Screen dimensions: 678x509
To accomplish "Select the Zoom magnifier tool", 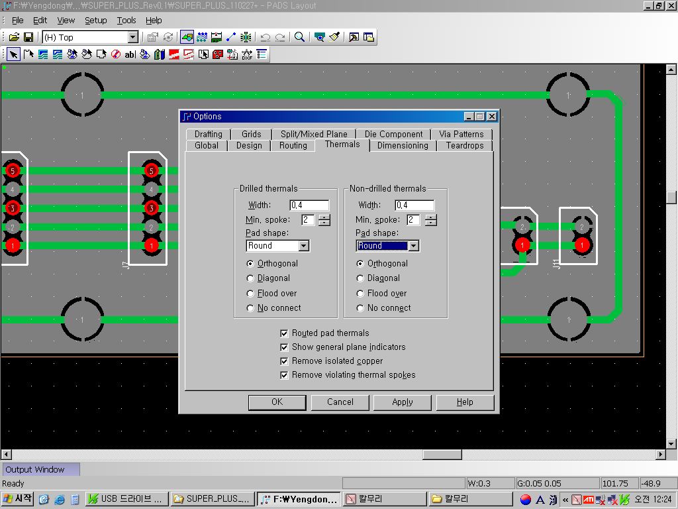I will [299, 37].
